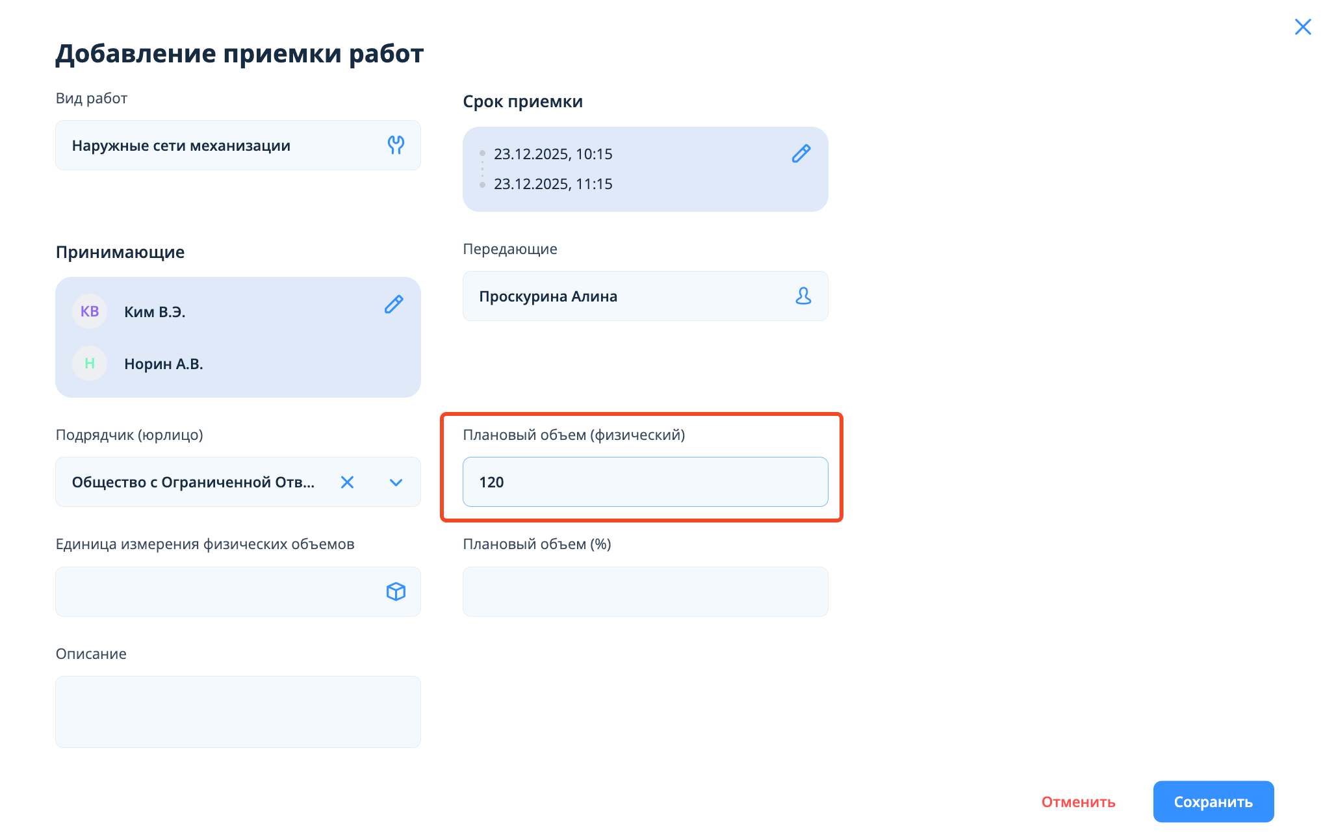Edit acceptance period with pencil icon
Screen dimensions: 1323x837
tap(801, 153)
